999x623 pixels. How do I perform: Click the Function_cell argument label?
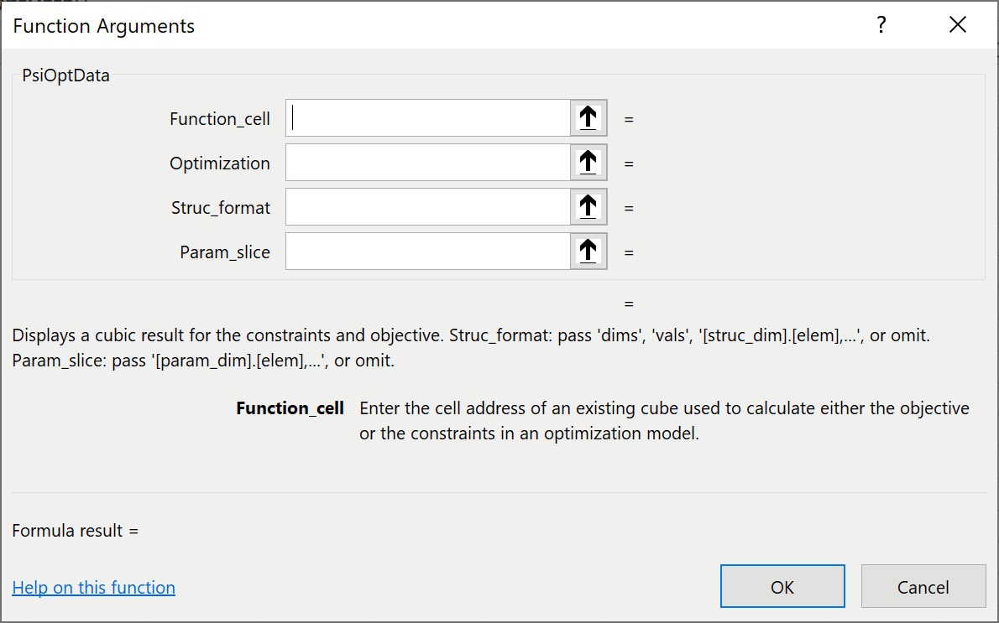pos(220,119)
